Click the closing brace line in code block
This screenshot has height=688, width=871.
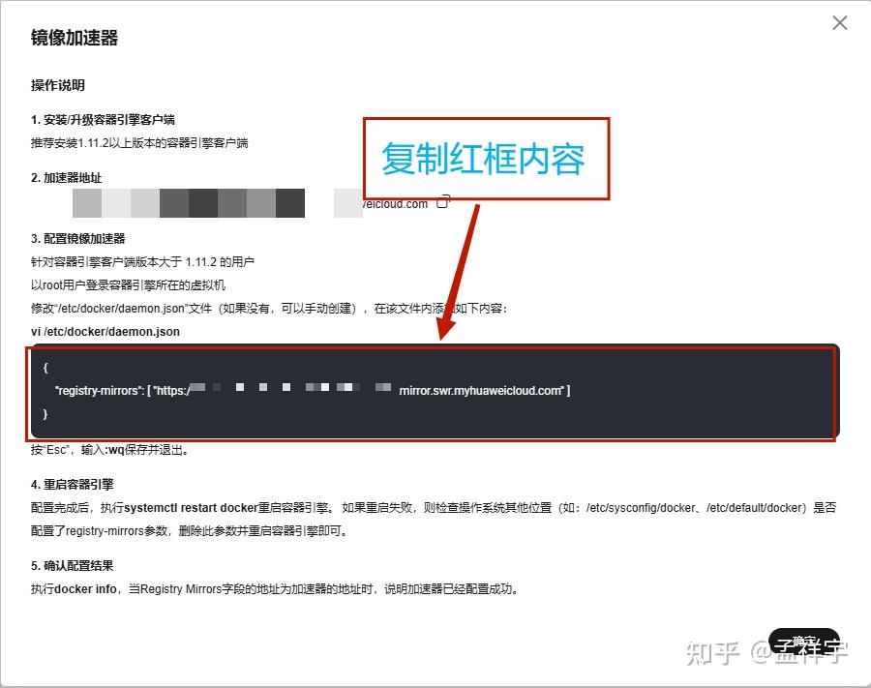click(x=45, y=414)
